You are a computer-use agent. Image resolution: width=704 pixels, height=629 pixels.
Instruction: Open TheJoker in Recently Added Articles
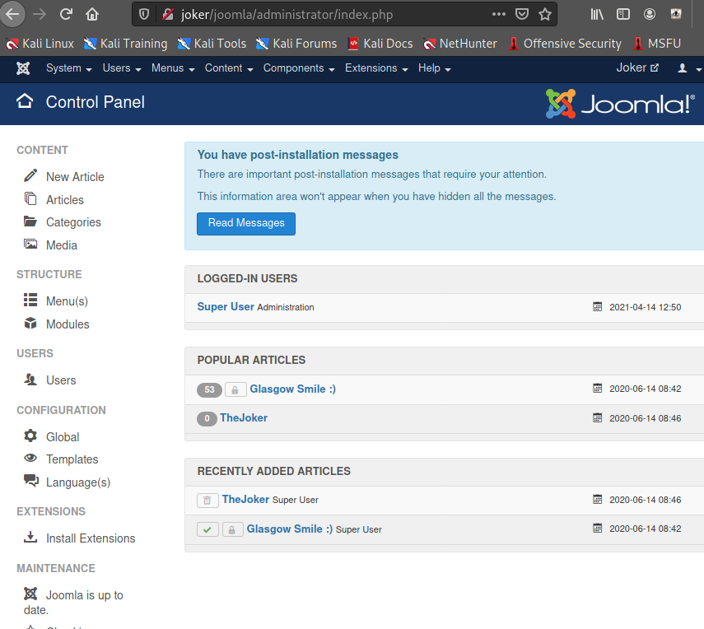[x=245, y=500]
